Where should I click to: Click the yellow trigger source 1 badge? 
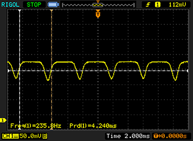point(157,5)
